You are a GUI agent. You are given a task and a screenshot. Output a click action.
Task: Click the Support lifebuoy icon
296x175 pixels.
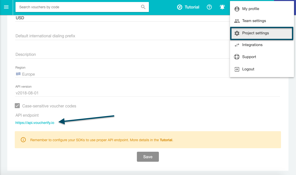coord(237,57)
